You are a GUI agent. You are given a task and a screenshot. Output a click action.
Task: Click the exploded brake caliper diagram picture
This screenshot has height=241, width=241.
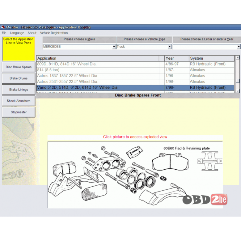click(135, 175)
